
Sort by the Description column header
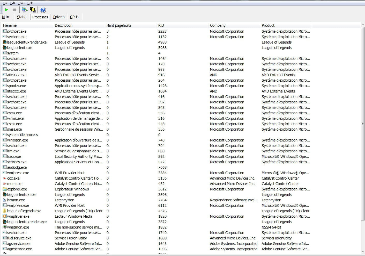(79, 25)
